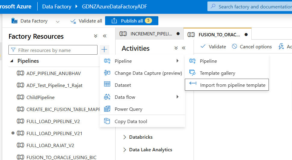Switch to the INCREMENT_PIPELI tab
Screen dimensions: 292x160
pos(149,34)
